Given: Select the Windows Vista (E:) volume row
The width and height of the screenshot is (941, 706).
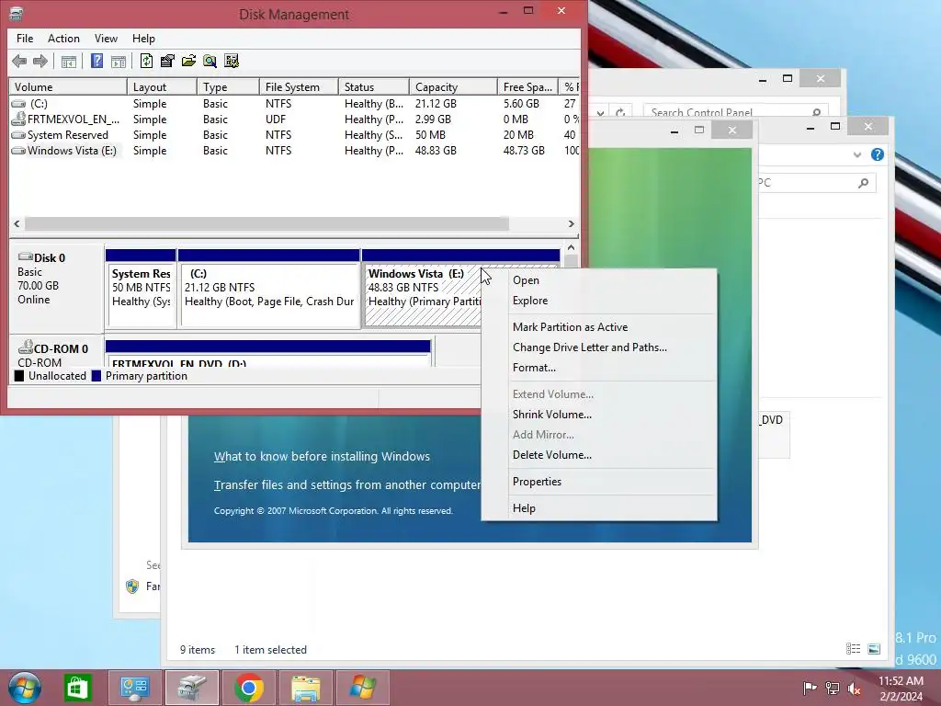Looking at the screenshot, I should pos(294,151).
